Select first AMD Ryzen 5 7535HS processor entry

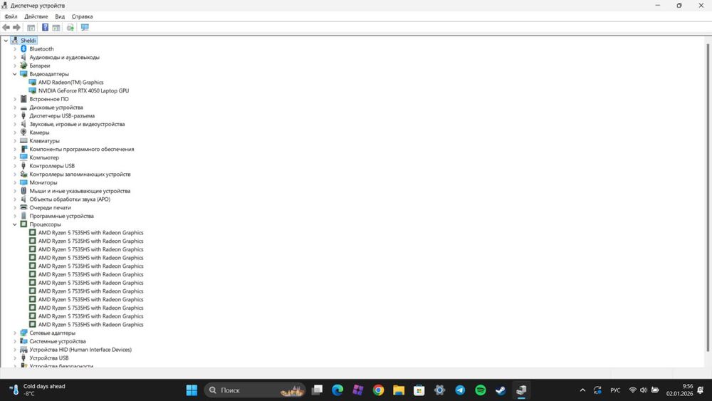click(x=91, y=232)
